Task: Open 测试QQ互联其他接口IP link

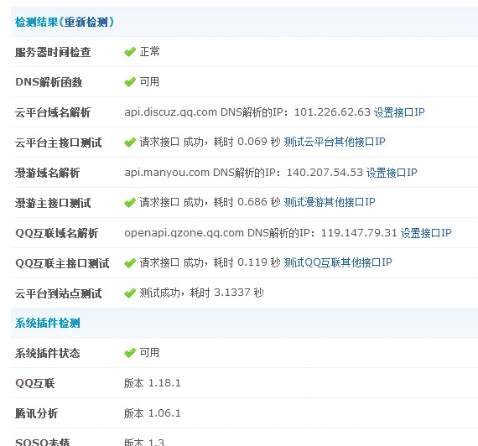Action: pyautogui.click(x=338, y=262)
